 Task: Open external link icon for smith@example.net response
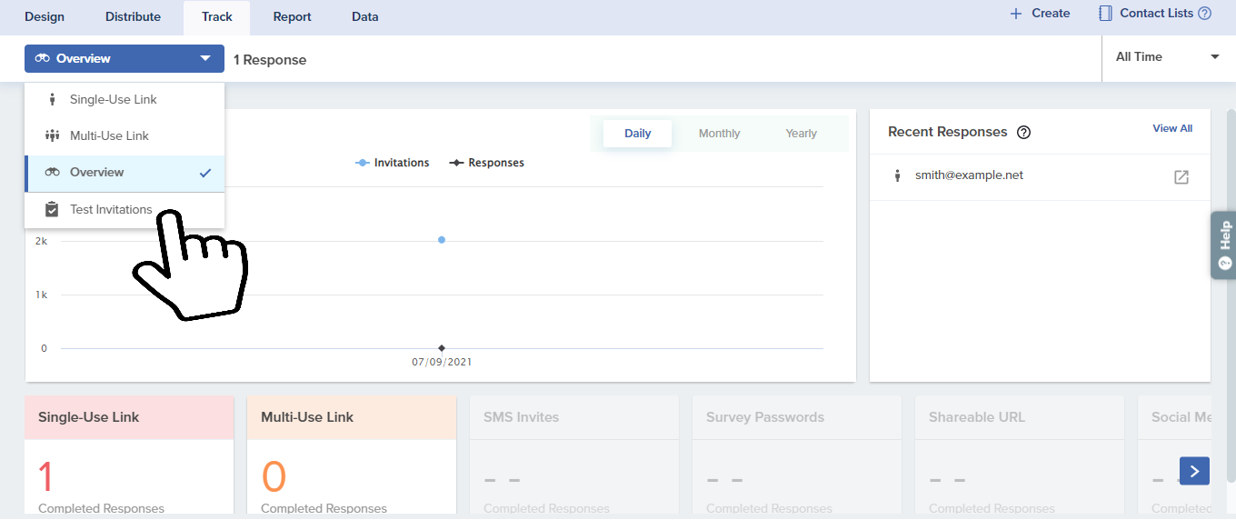pos(1181,177)
